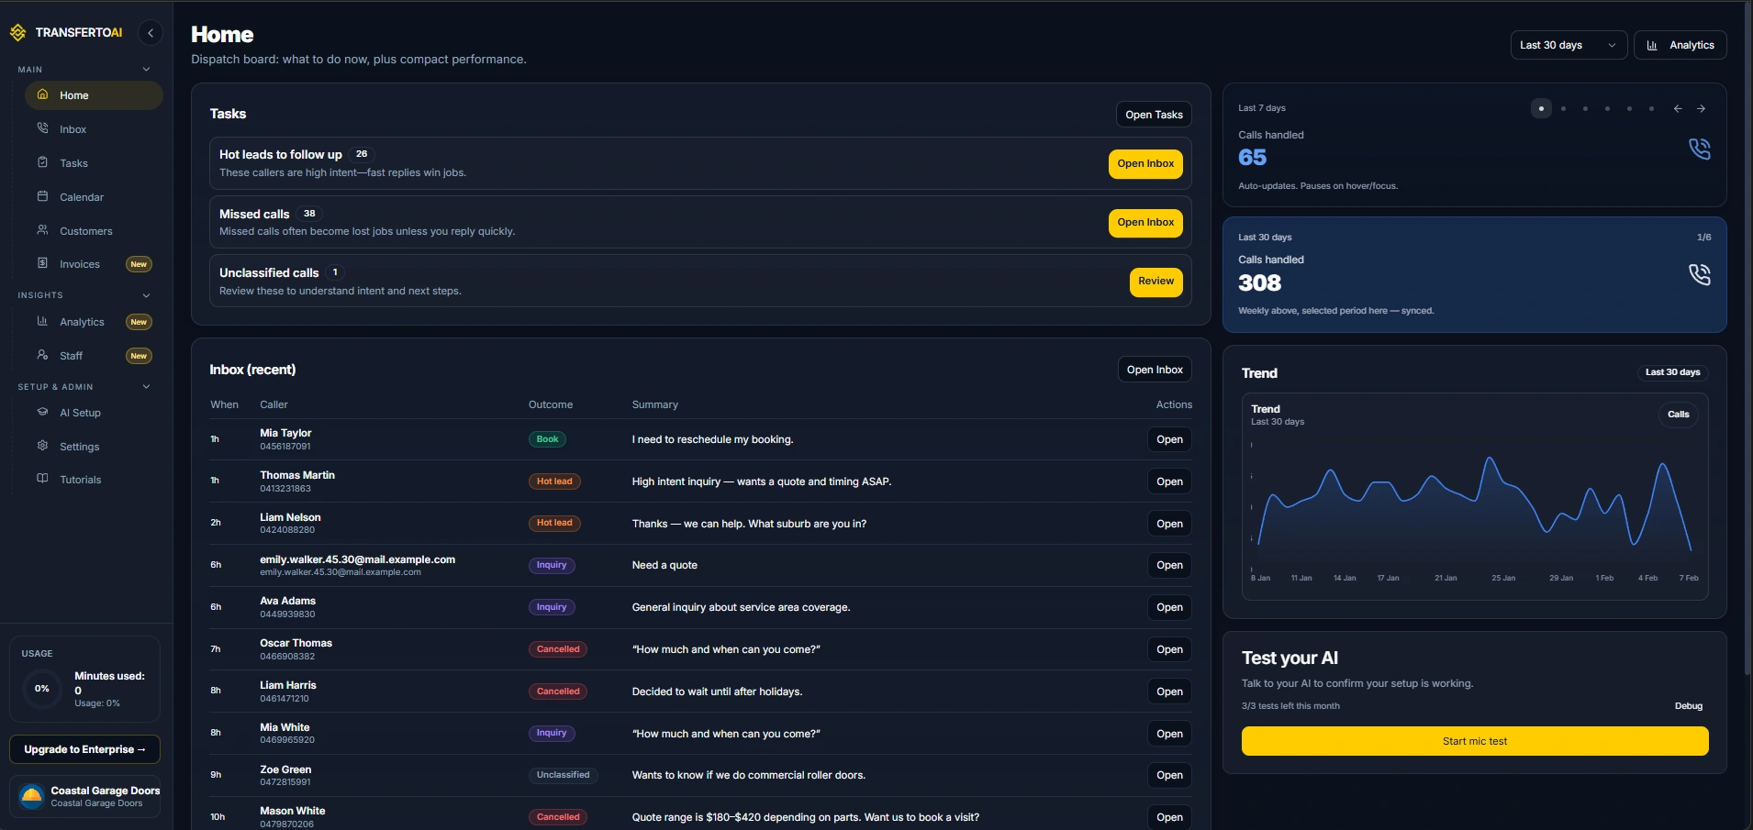Screen dimensions: 1753x830
Task: Collapse the MAIN sidebar section
Action: point(146,70)
